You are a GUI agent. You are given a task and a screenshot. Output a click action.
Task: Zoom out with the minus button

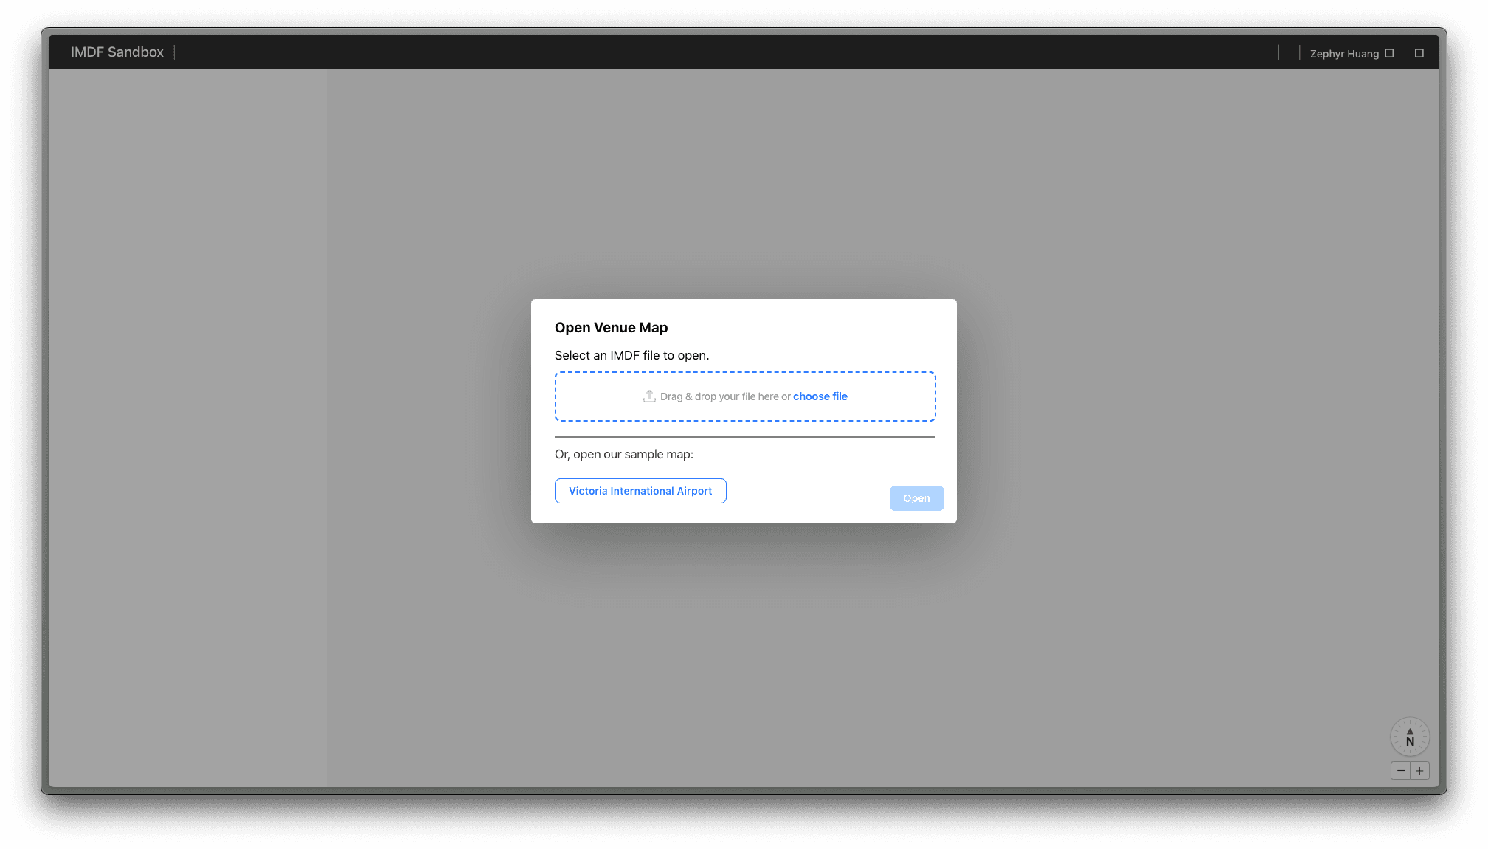[1400, 771]
